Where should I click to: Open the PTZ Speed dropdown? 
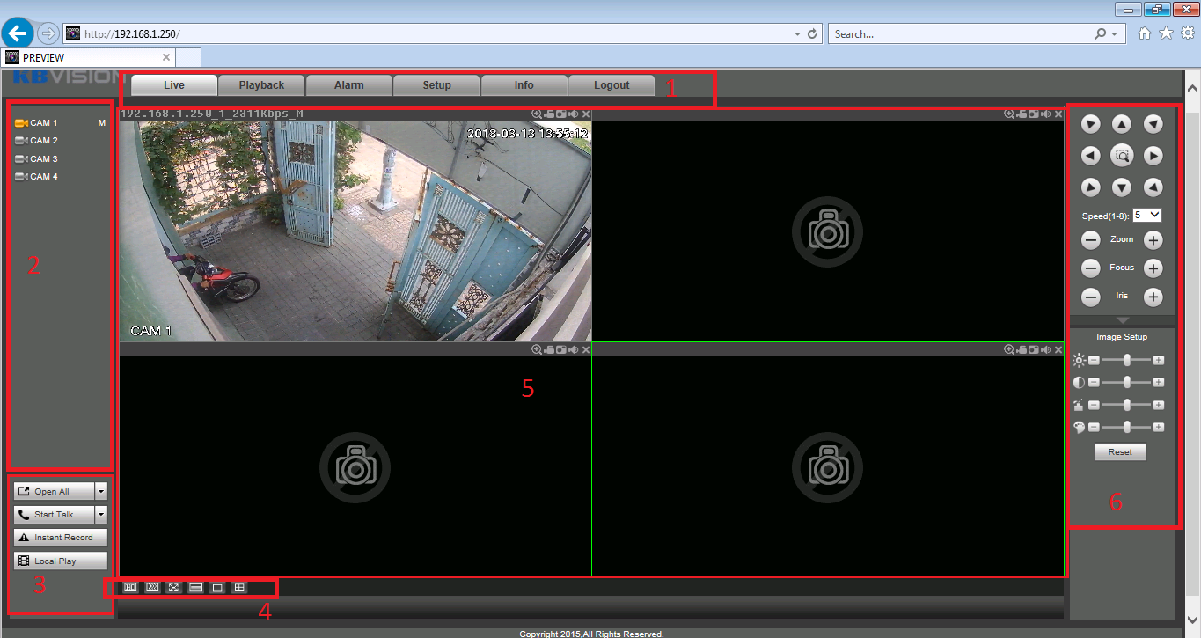(1147, 215)
